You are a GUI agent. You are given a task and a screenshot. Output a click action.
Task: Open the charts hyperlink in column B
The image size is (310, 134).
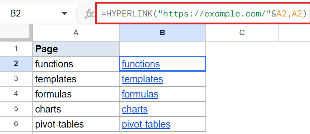coord(135,109)
